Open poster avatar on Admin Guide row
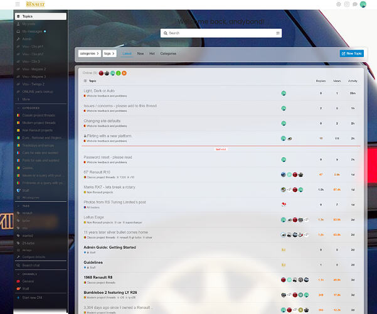 coord(284,250)
